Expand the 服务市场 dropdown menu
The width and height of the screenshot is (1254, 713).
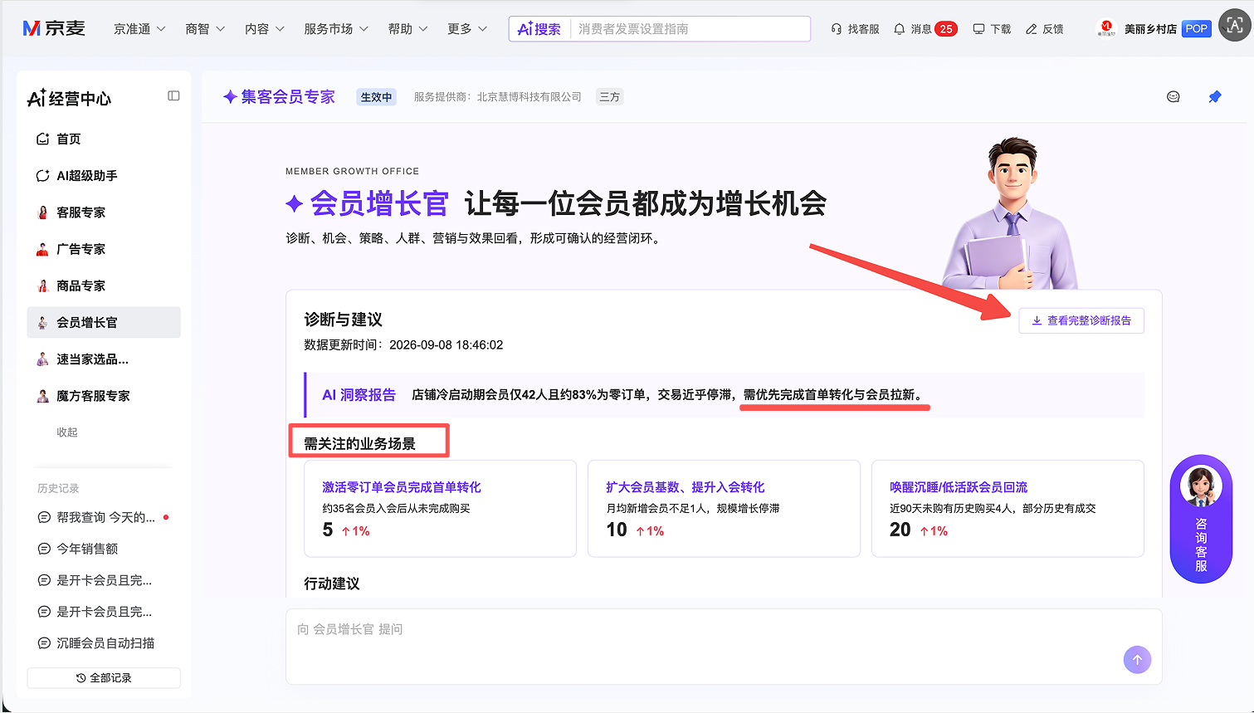click(336, 29)
